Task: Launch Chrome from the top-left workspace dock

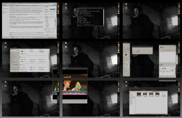Action: (58, 6)
